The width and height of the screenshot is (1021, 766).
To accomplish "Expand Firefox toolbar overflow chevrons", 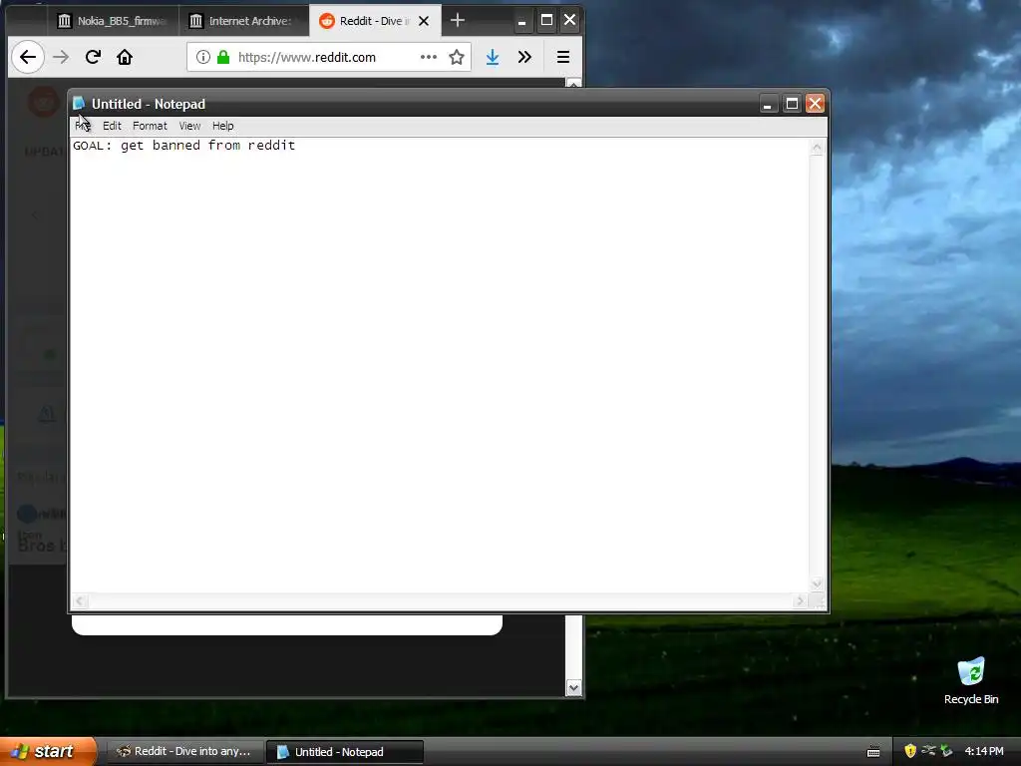I will 524,57.
